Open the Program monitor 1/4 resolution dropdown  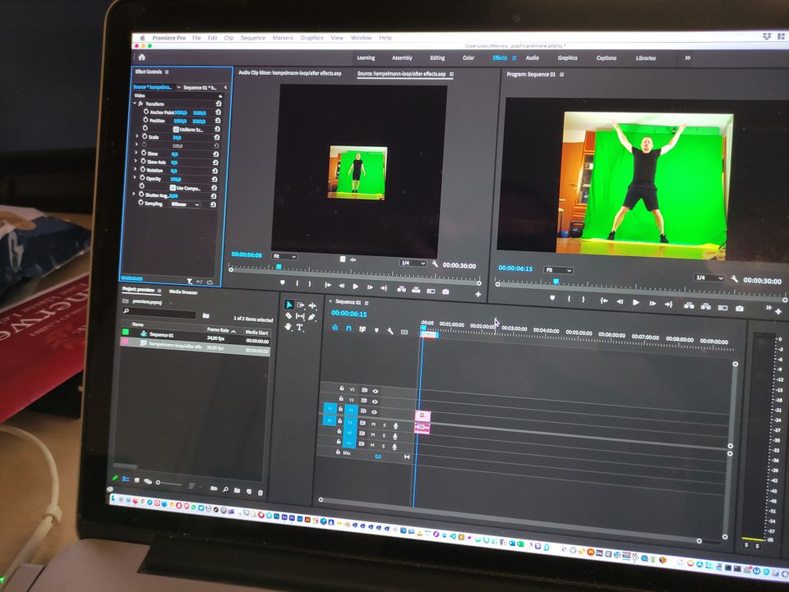[708, 278]
